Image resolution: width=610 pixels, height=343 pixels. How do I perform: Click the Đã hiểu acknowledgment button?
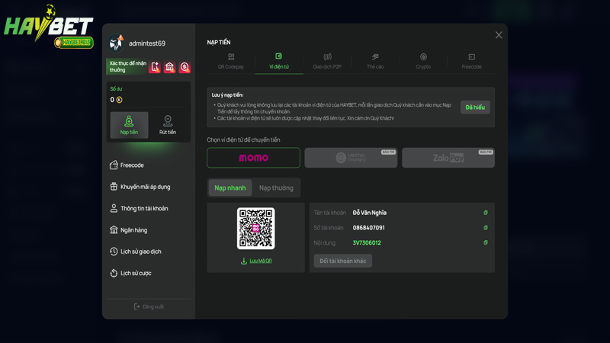[x=475, y=107]
